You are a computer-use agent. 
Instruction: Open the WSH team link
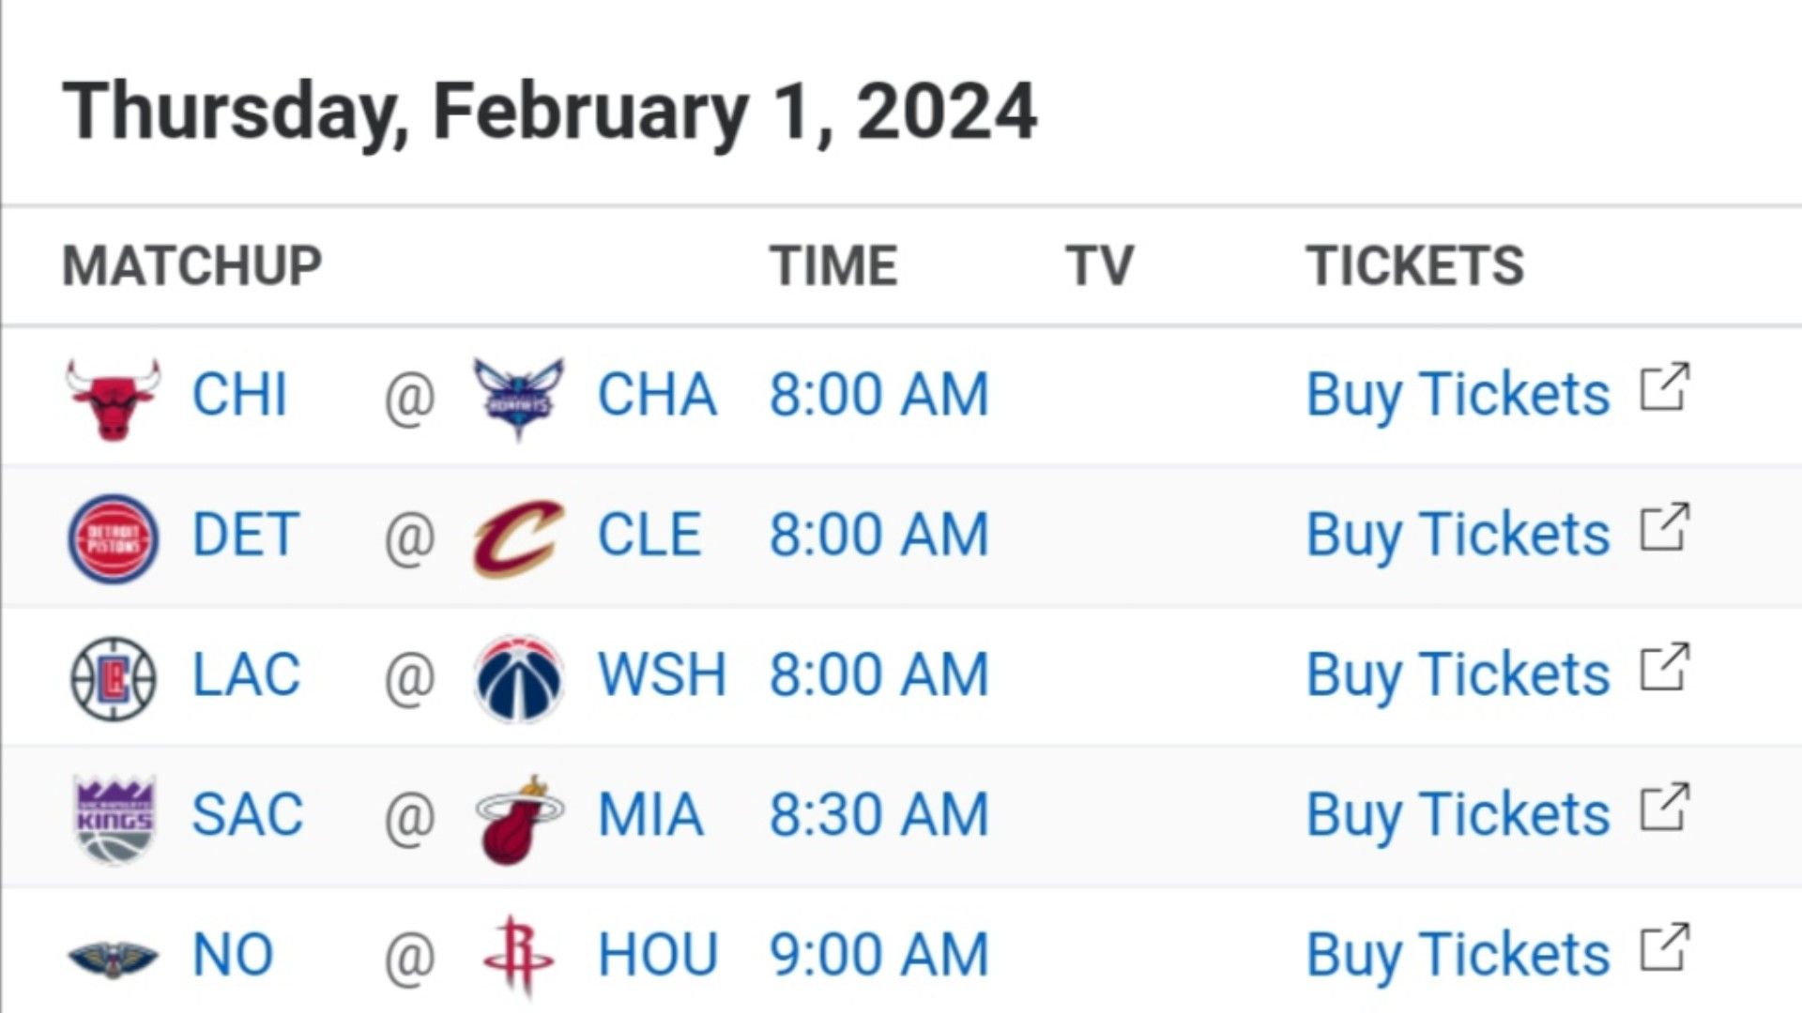[663, 674]
